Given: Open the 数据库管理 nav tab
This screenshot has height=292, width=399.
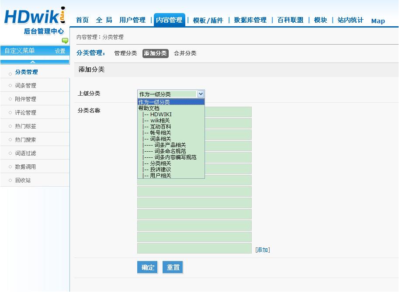Looking at the screenshot, I should [x=250, y=20].
